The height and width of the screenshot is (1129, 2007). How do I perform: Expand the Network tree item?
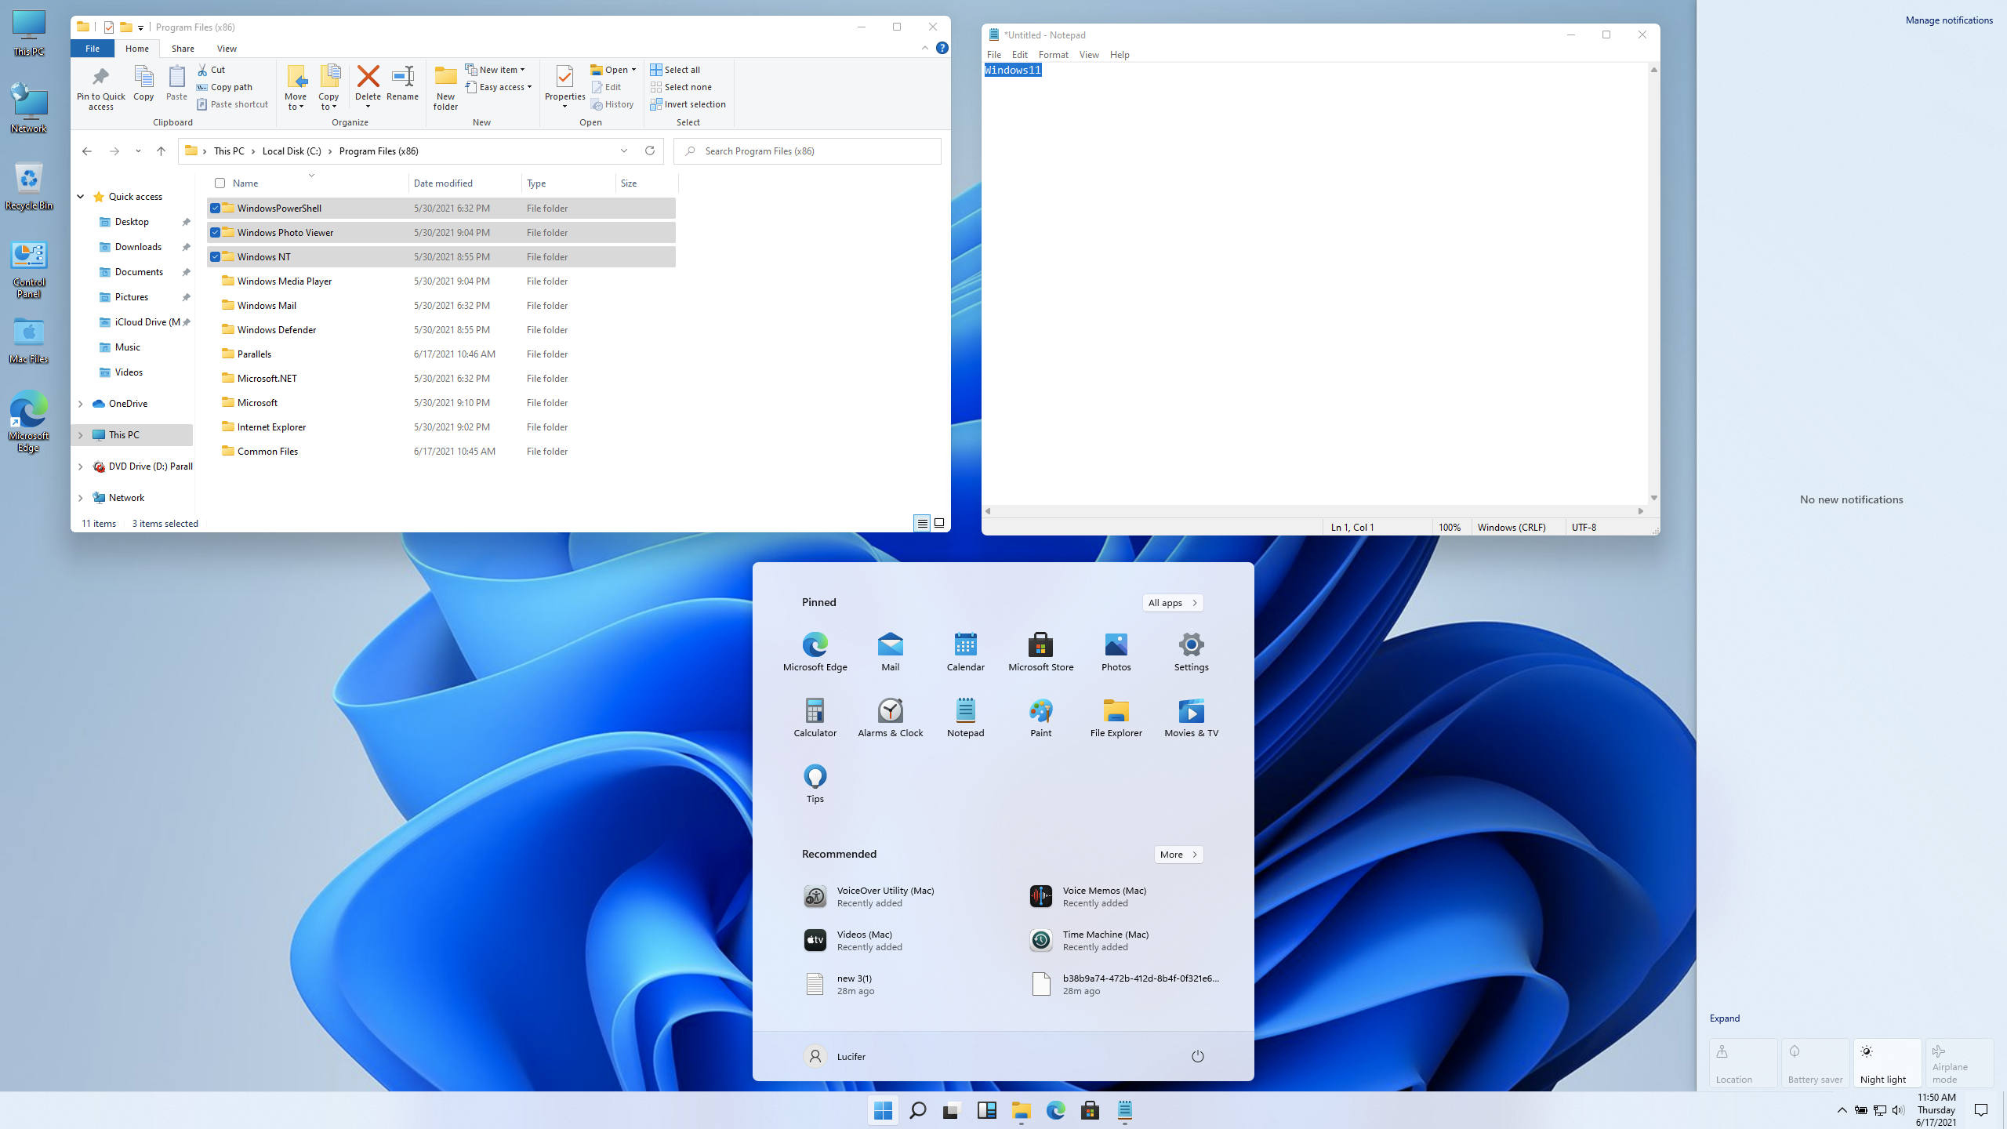click(80, 498)
